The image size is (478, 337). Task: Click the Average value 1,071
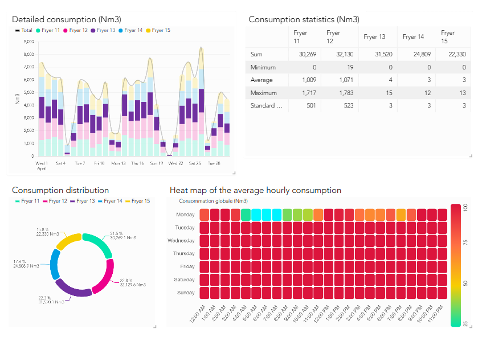[x=346, y=80]
